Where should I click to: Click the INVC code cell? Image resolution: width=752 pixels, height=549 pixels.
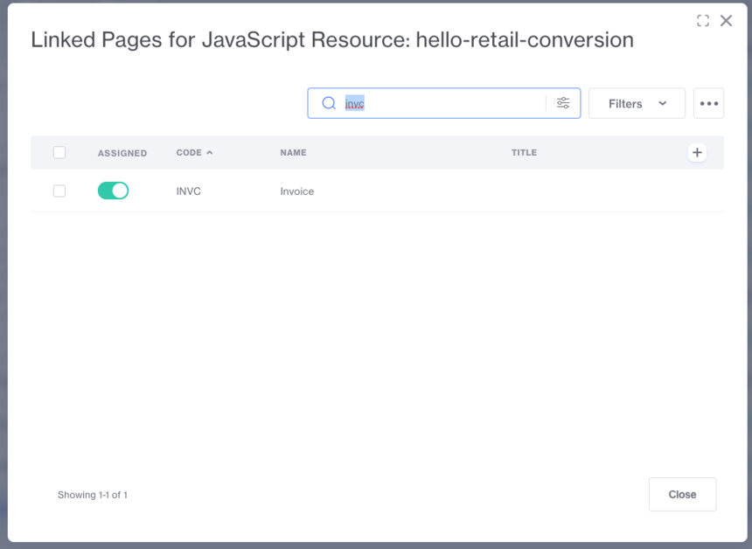pyautogui.click(x=188, y=191)
